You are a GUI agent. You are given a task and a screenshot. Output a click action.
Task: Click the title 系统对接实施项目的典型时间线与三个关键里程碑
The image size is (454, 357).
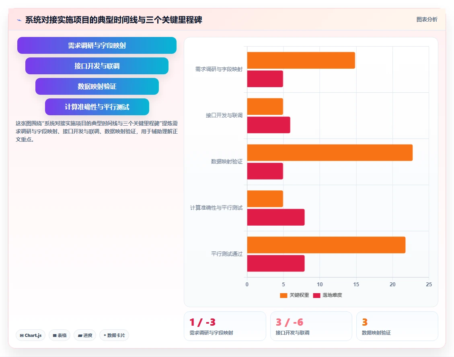tap(113, 20)
